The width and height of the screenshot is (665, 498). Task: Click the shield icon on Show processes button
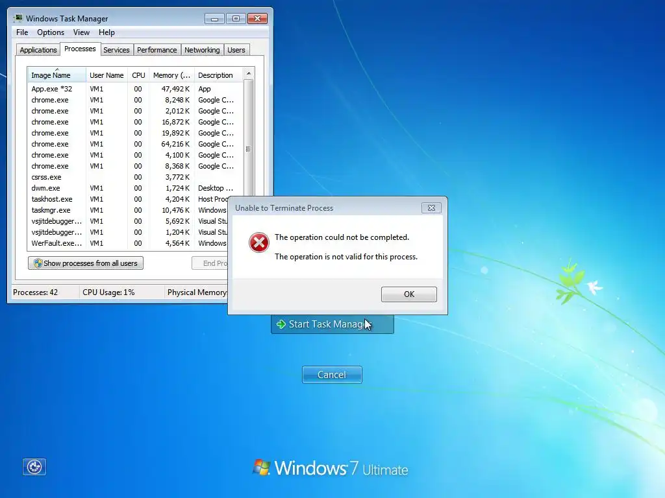(x=38, y=263)
